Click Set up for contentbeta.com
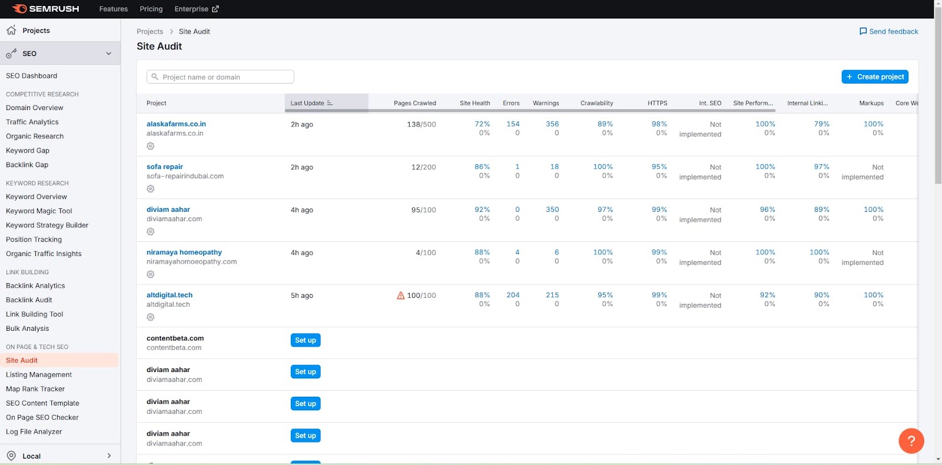Image resolution: width=942 pixels, height=465 pixels. coord(306,340)
